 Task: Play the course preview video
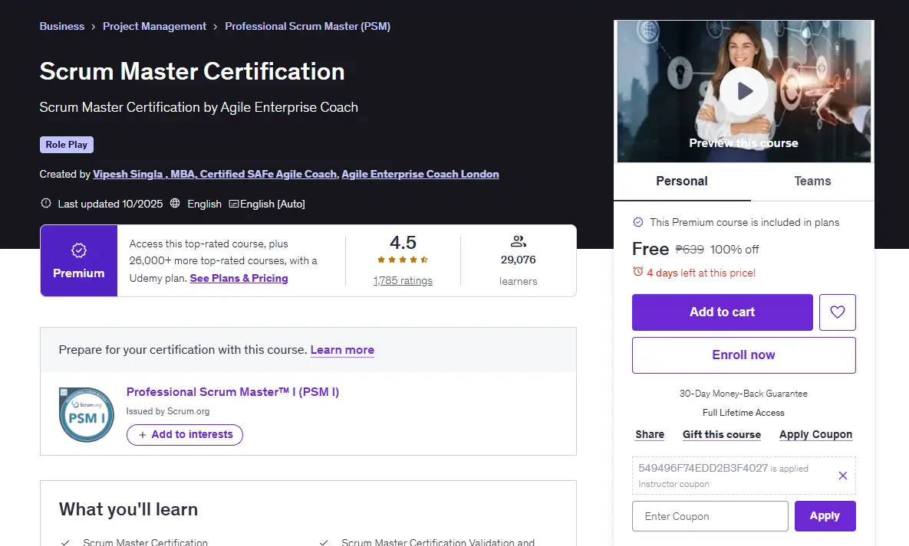pyautogui.click(x=744, y=91)
